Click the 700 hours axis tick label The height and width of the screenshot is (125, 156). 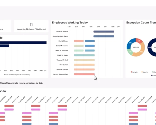[x=29, y=71]
